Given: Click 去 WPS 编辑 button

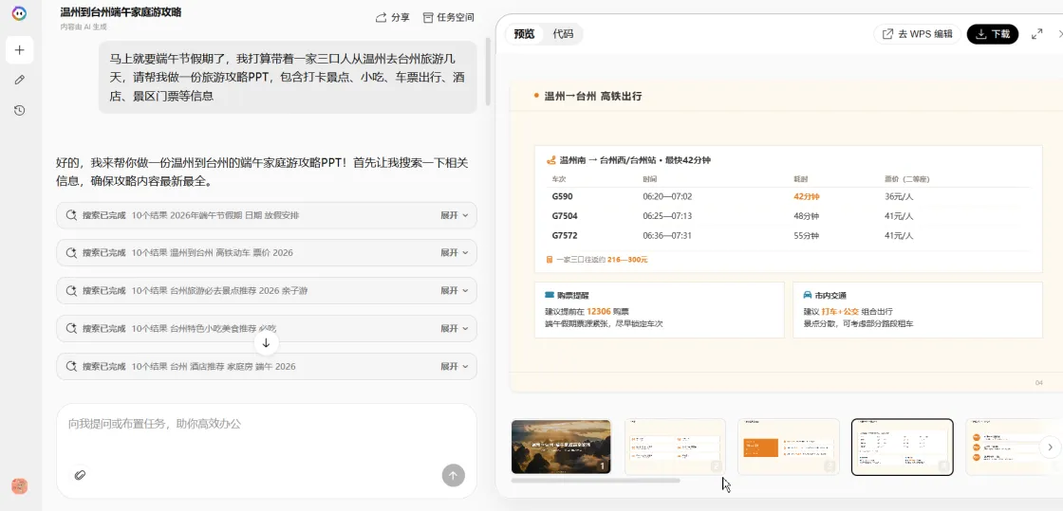Looking at the screenshot, I should coord(917,34).
